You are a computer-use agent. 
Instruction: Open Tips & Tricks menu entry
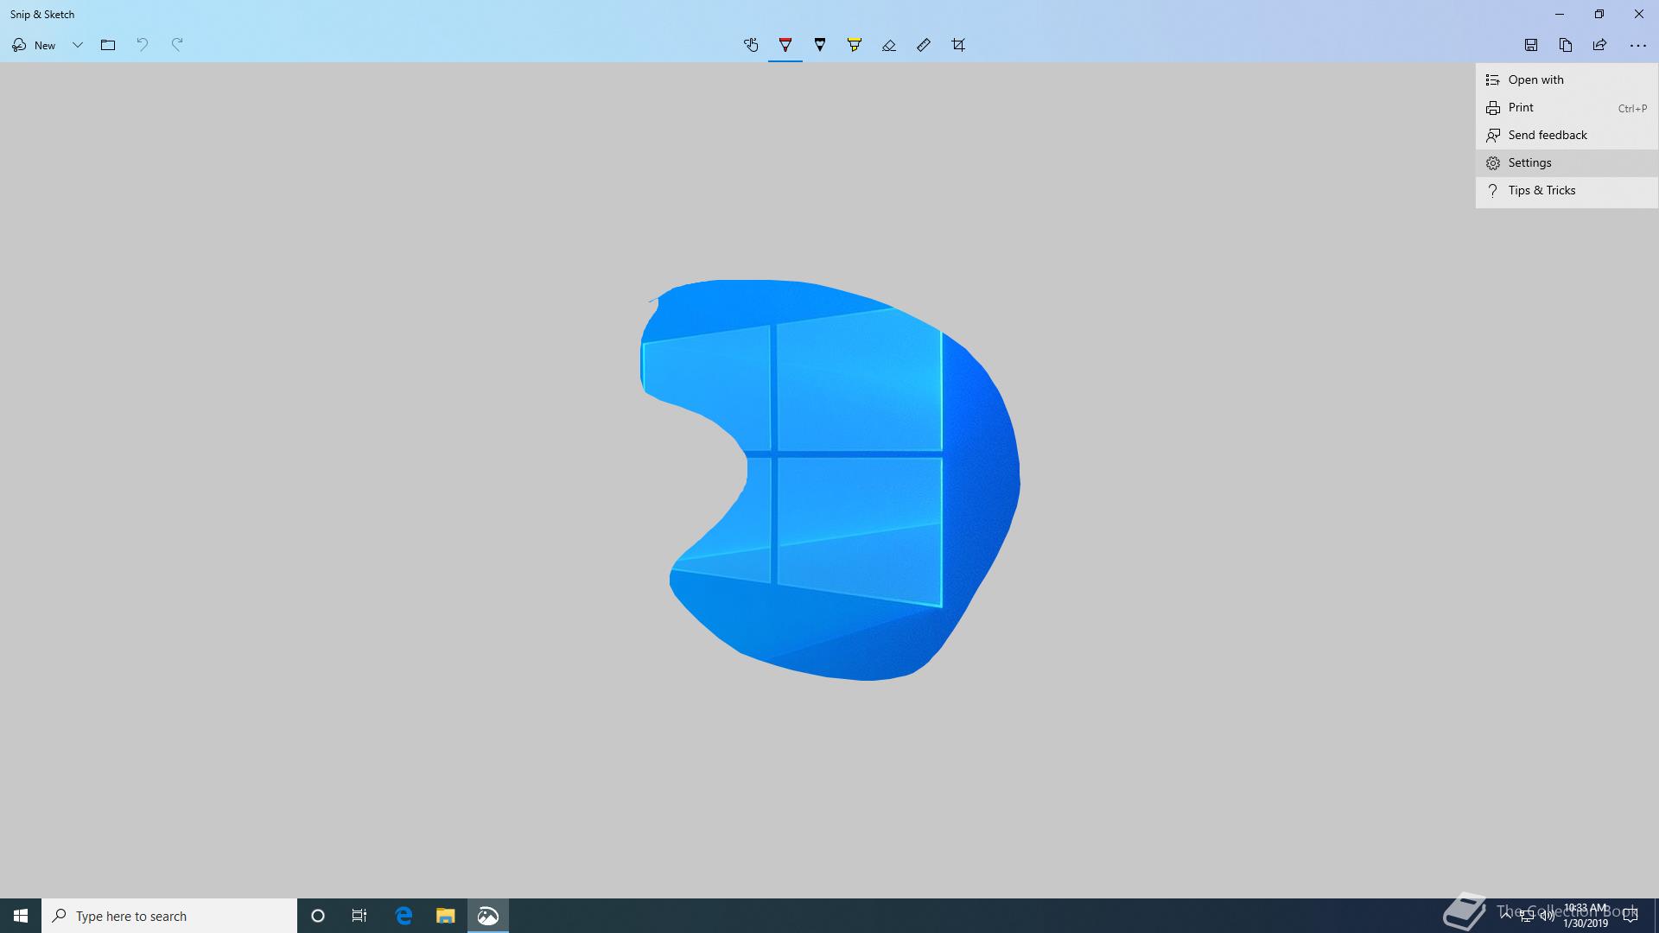(x=1567, y=190)
